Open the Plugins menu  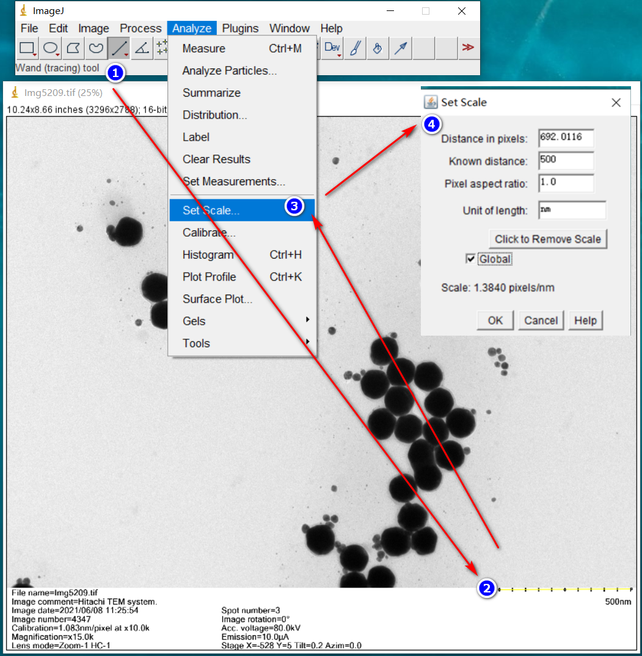tap(240, 28)
